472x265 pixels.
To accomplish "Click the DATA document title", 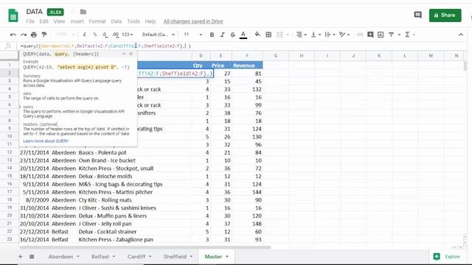I will tap(35, 12).
